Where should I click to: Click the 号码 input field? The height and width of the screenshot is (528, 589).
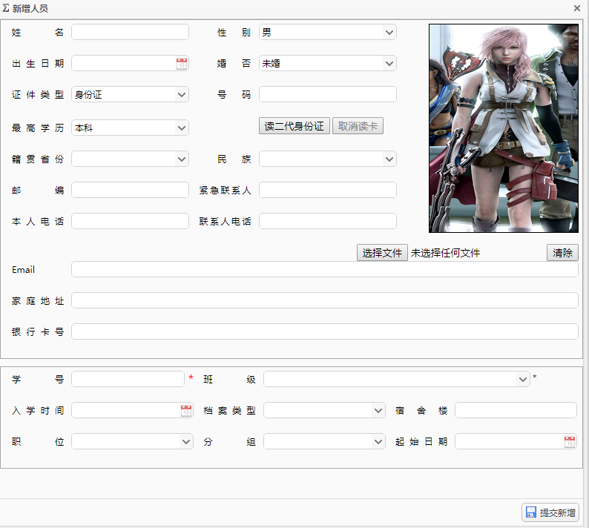[328, 95]
